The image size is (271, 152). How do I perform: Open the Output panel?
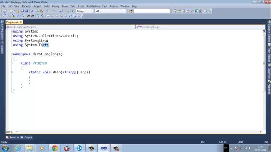coord(26,138)
